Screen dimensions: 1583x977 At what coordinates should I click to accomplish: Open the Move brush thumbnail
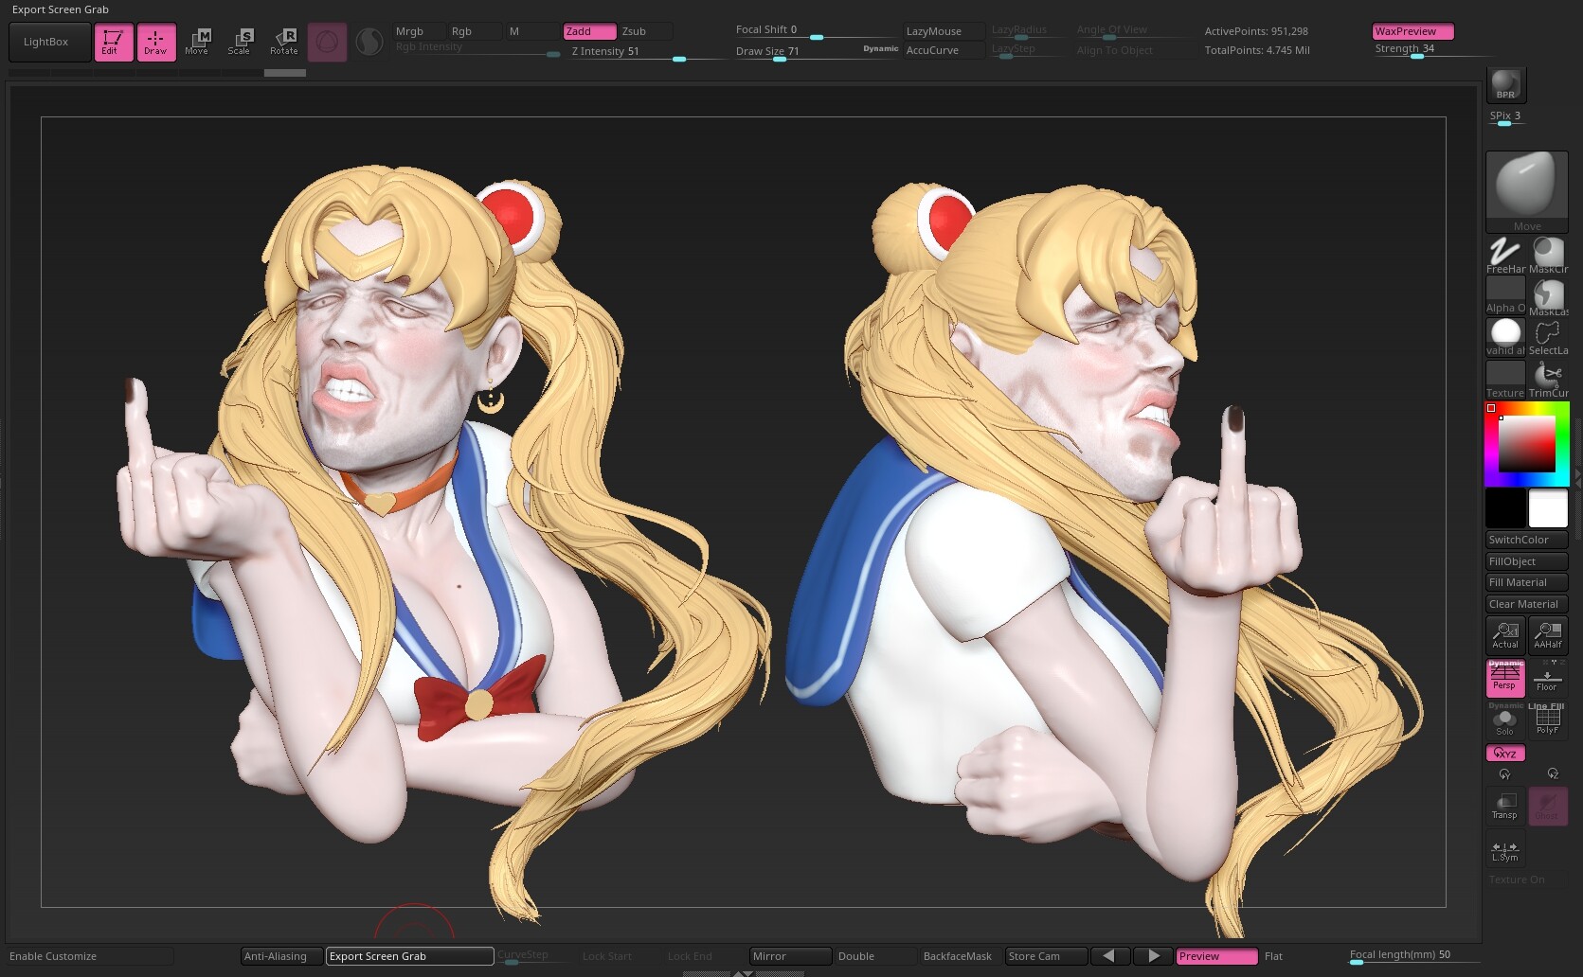pos(1526,191)
